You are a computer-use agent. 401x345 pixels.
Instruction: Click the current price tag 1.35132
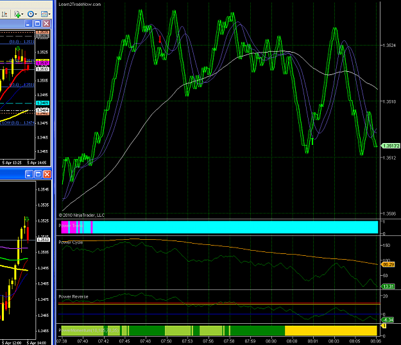[x=390, y=146]
